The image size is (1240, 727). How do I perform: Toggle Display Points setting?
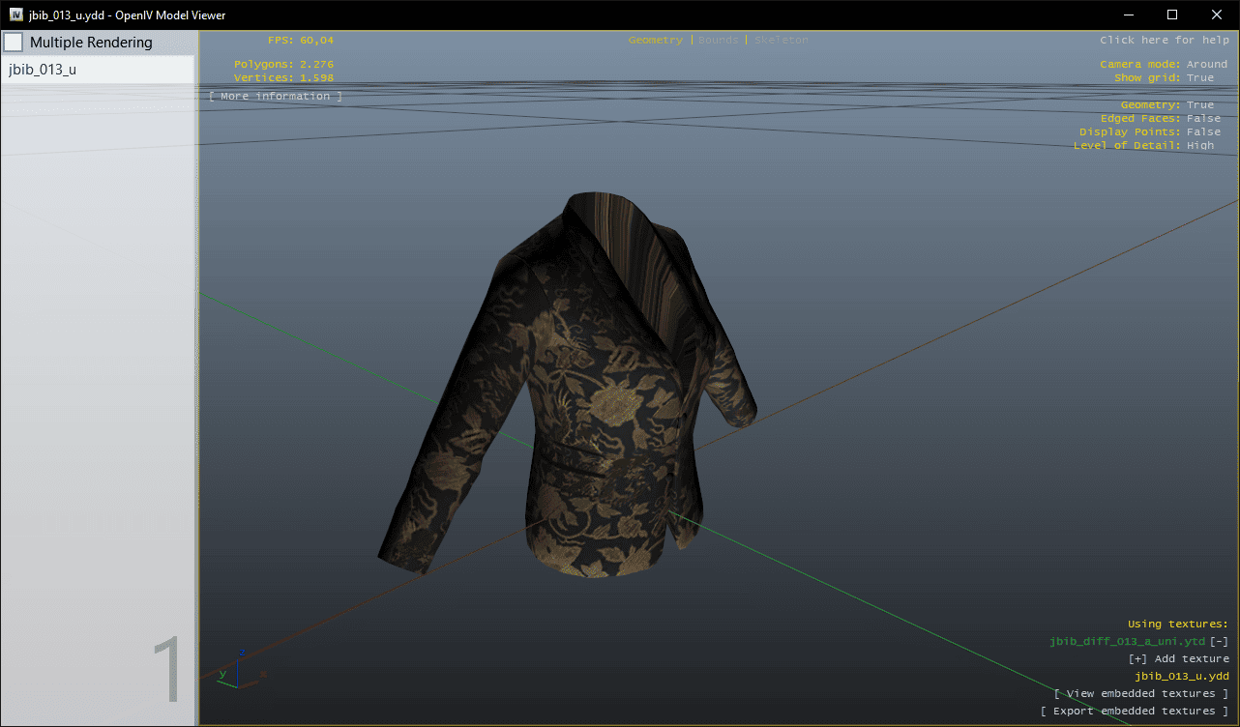[1202, 132]
